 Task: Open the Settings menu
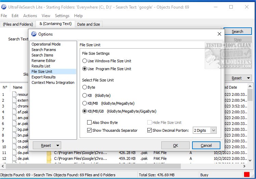tap(62, 16)
